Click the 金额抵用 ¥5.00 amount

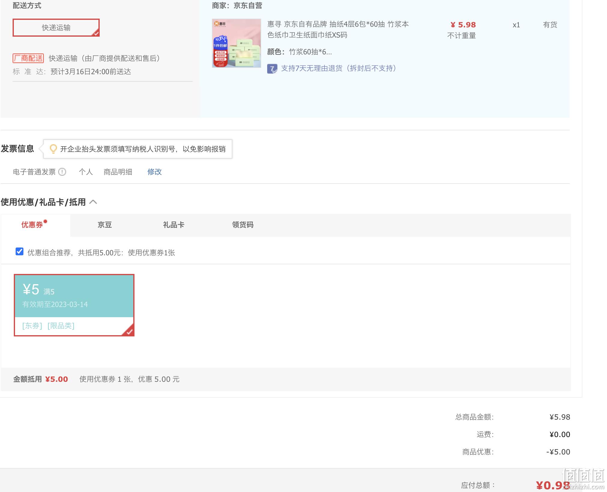(56, 379)
